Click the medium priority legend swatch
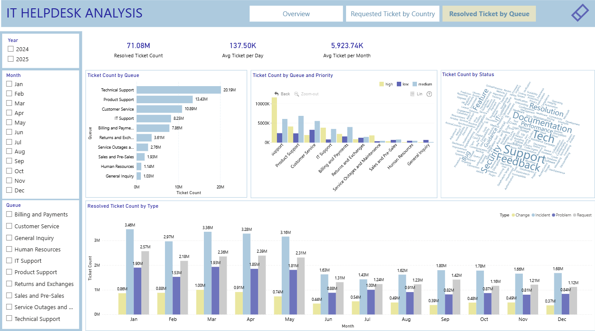This screenshot has width=595, height=331. click(x=415, y=84)
